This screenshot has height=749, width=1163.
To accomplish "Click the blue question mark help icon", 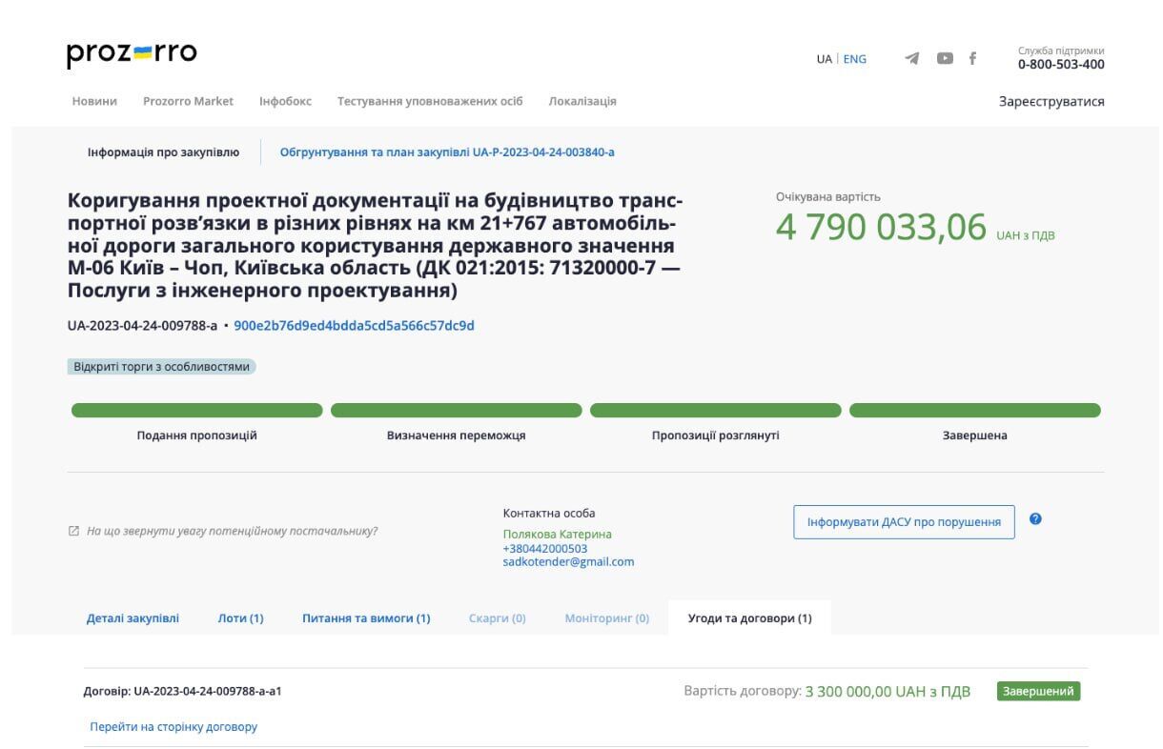I will click(x=1036, y=519).
